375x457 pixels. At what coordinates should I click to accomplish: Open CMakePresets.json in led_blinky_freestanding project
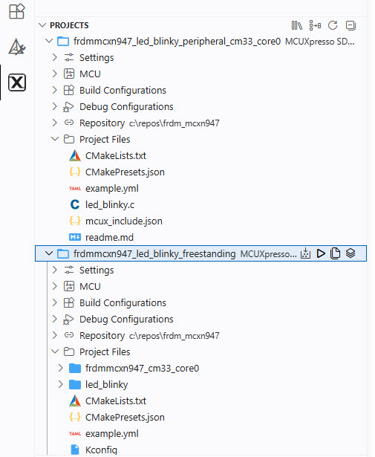[x=125, y=417]
